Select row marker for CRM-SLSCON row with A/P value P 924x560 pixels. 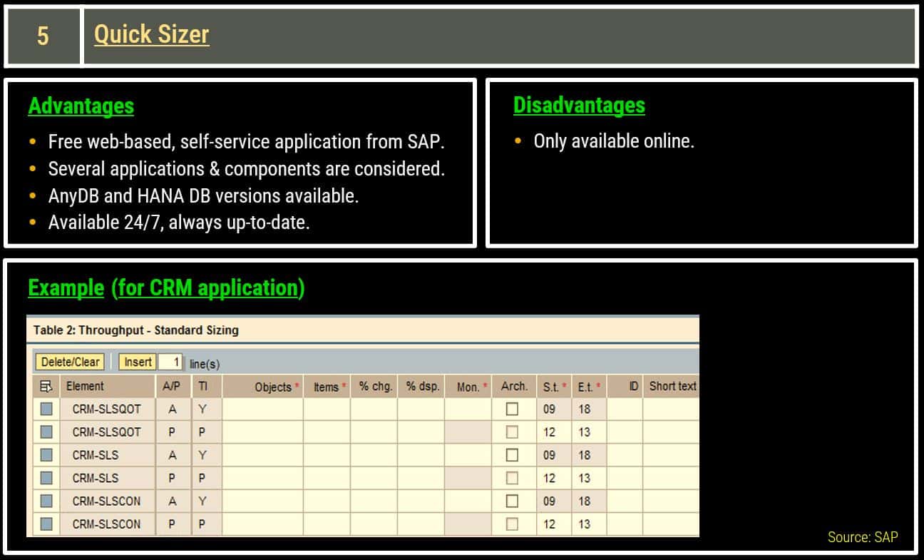tap(46, 524)
